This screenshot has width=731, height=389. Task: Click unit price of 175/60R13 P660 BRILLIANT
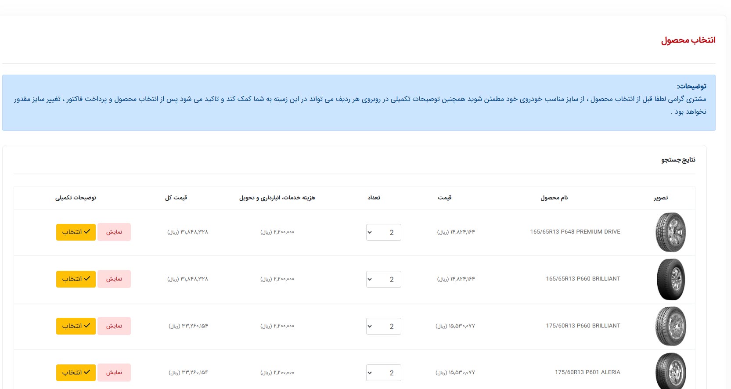pyautogui.click(x=455, y=326)
